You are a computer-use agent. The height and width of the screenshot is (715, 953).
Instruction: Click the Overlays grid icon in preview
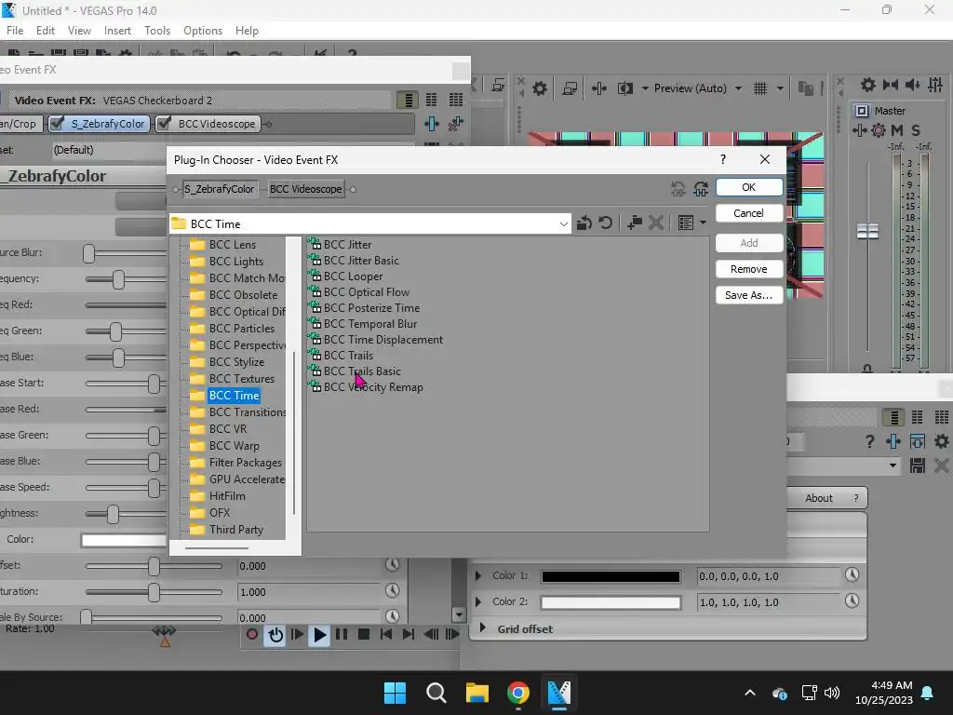pos(760,88)
